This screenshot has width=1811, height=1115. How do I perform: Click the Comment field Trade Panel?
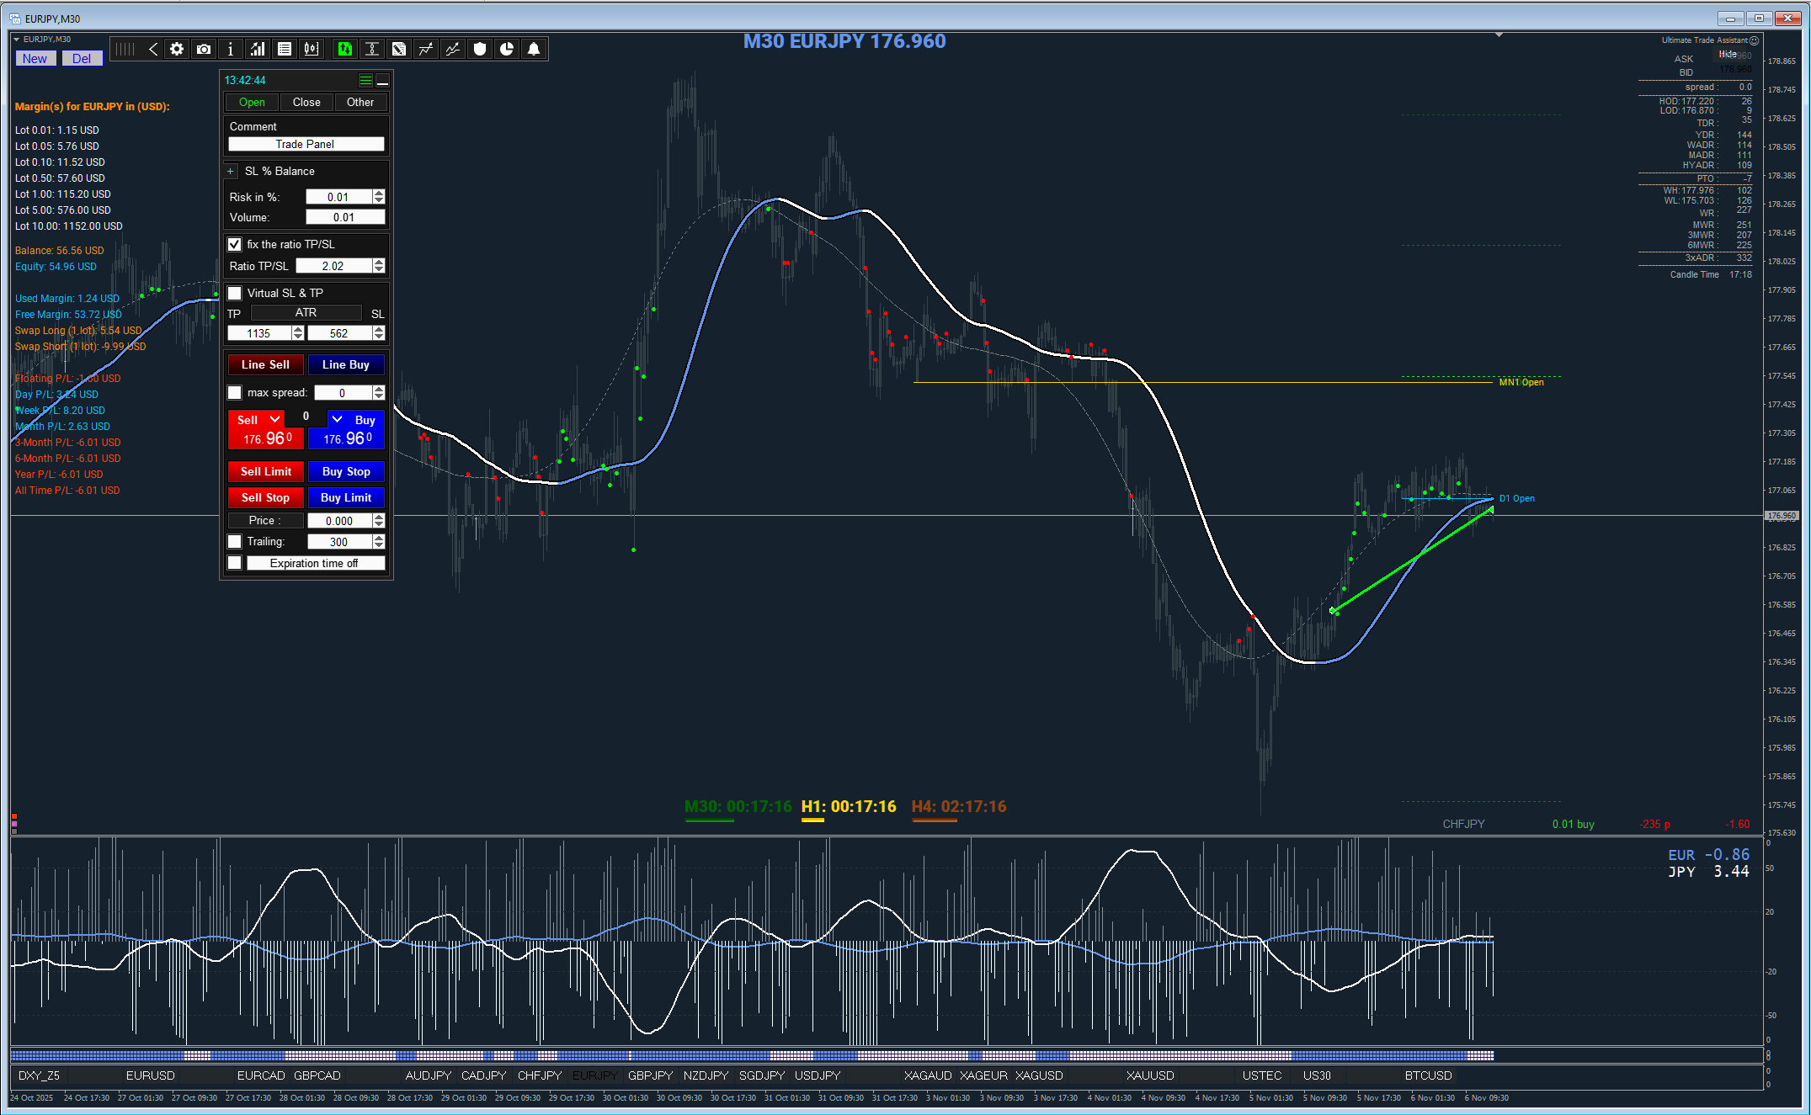[306, 145]
